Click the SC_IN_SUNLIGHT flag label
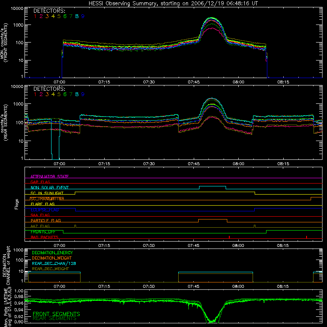 pos(47,193)
